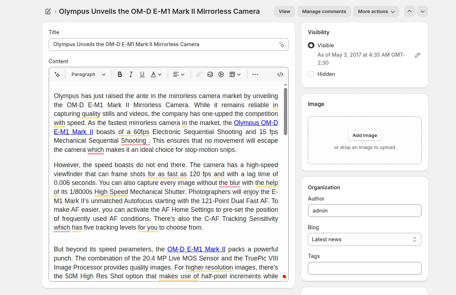Open the more formatting options ellipsis
The width and height of the screenshot is (456, 295).
coord(255,74)
